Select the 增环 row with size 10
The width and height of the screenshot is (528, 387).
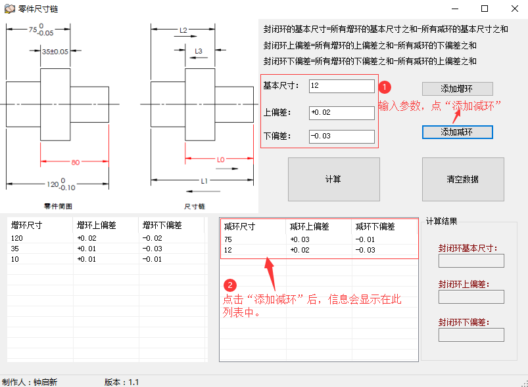(106, 259)
